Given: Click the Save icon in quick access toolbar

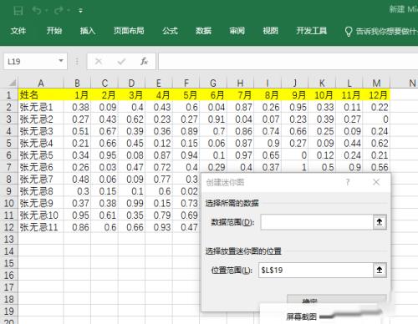Looking at the screenshot, I should (x=18, y=11).
